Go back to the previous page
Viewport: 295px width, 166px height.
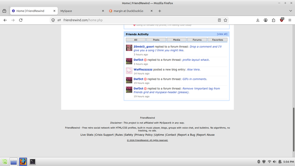point(5,20)
